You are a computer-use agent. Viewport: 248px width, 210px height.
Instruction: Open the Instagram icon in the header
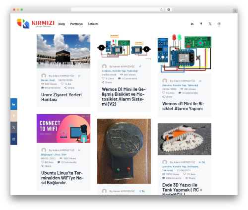point(219,24)
